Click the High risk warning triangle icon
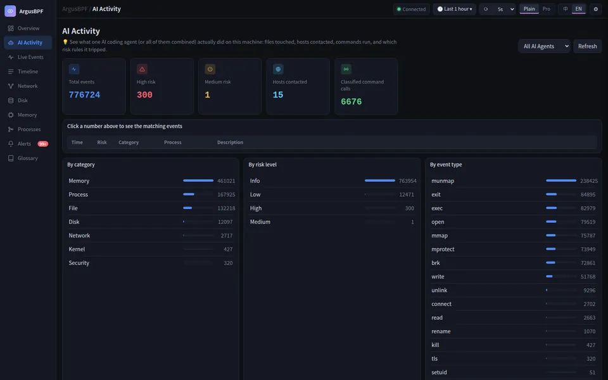 [x=142, y=69]
